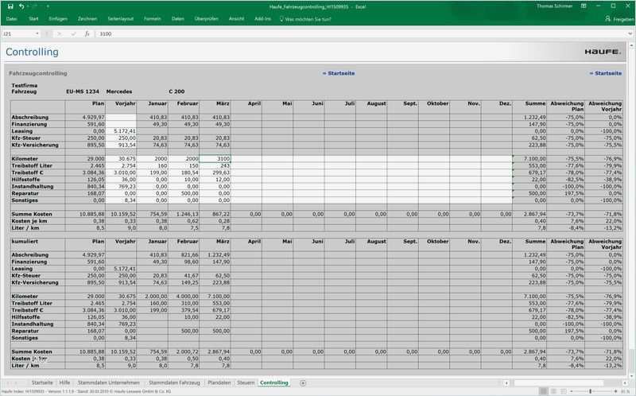
Task: Switch to the Hilfe sheet tab
Action: tap(64, 382)
